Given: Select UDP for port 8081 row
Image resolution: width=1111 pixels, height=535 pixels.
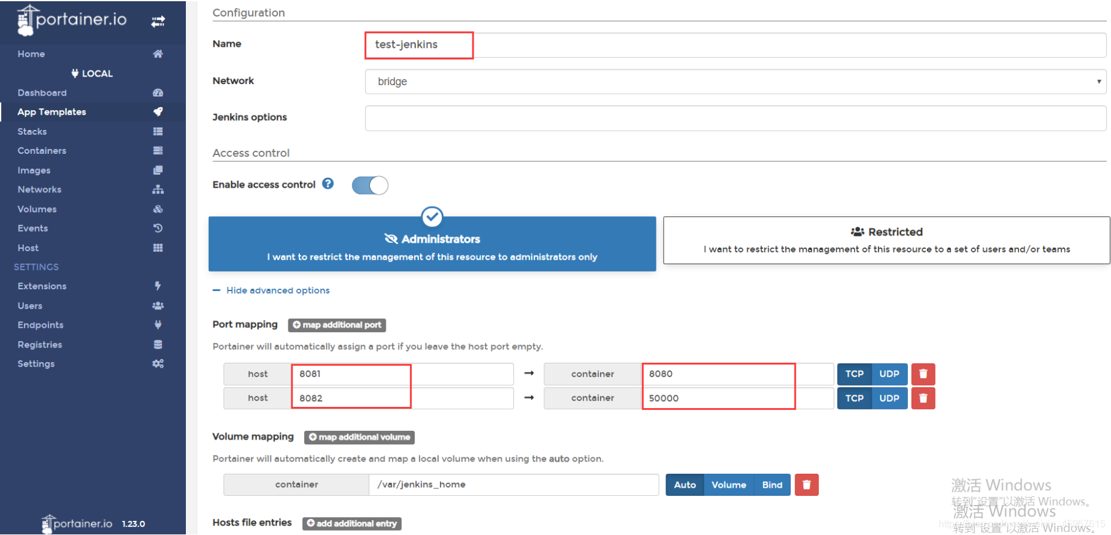Looking at the screenshot, I should pyautogui.click(x=889, y=374).
